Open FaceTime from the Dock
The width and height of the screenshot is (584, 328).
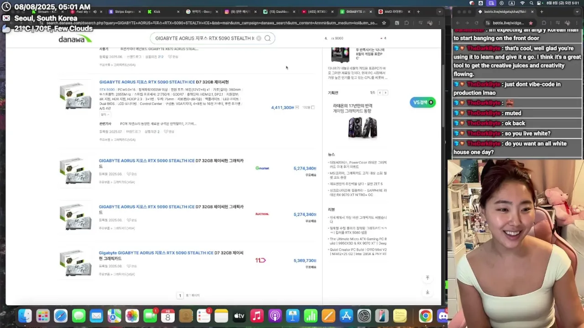150,316
